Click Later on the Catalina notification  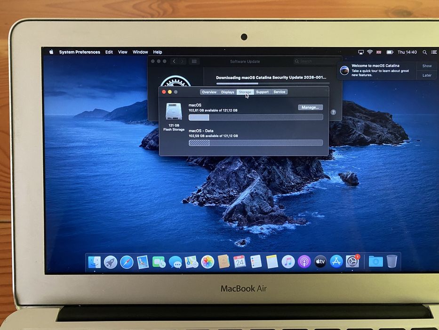(x=427, y=75)
